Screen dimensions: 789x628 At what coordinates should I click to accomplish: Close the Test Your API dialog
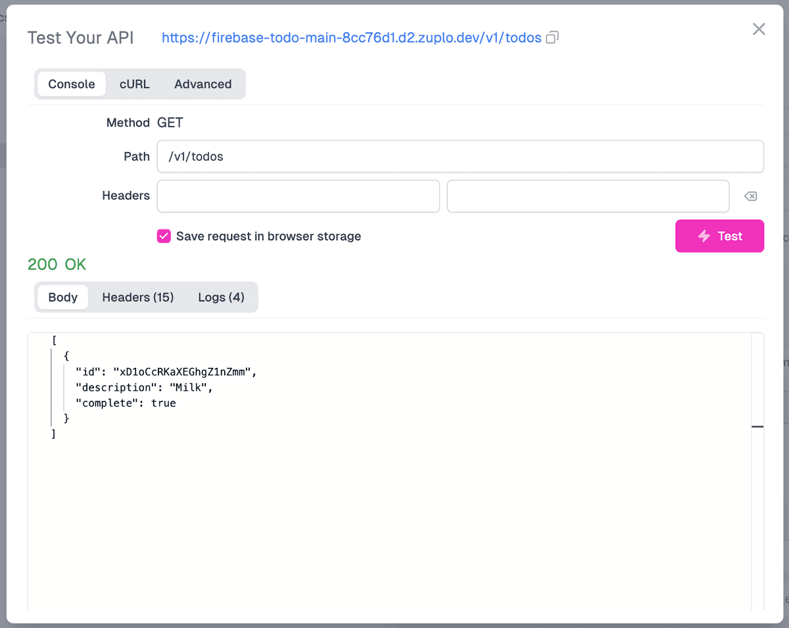759,29
